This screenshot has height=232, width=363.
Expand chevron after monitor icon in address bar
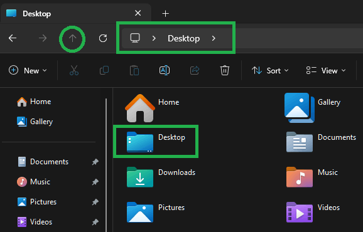[154, 38]
